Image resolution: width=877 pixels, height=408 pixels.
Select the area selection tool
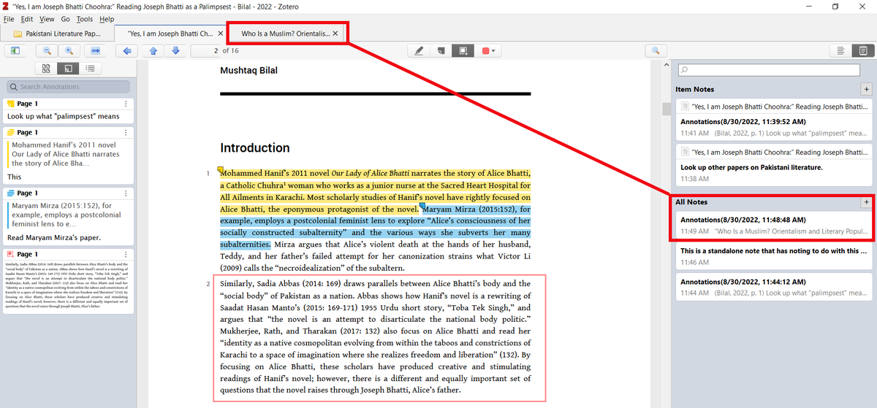click(x=463, y=51)
